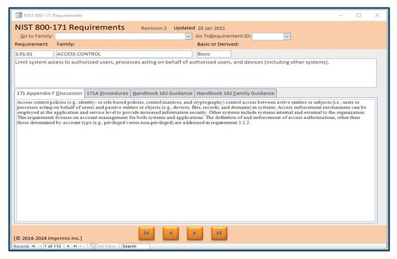Click the No Filter indicator
This screenshot has height=259, width=397.
pyautogui.click(x=103, y=246)
